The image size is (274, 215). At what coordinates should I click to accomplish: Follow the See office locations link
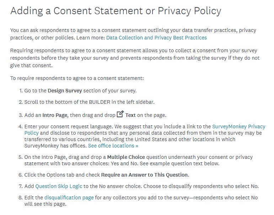tap(113, 146)
